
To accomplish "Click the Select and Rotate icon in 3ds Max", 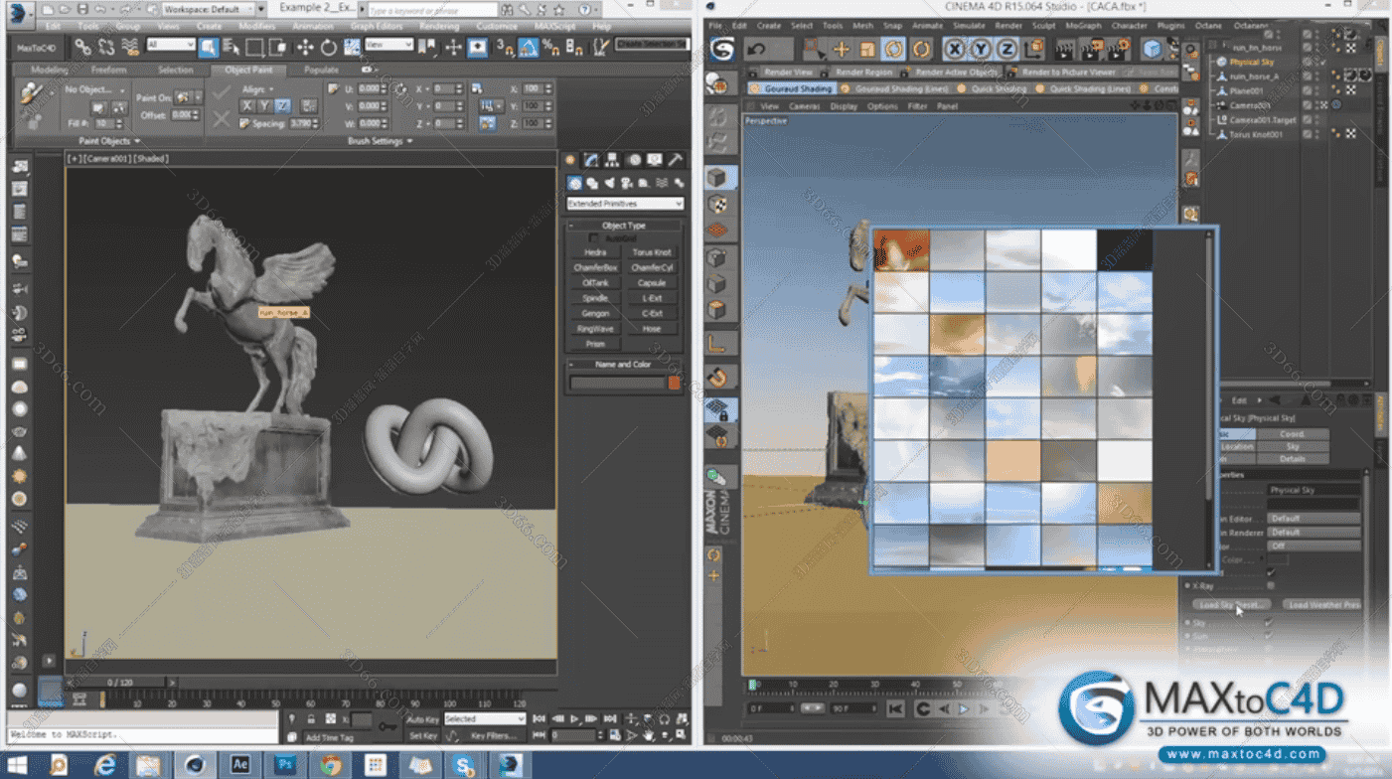I will tap(329, 47).
